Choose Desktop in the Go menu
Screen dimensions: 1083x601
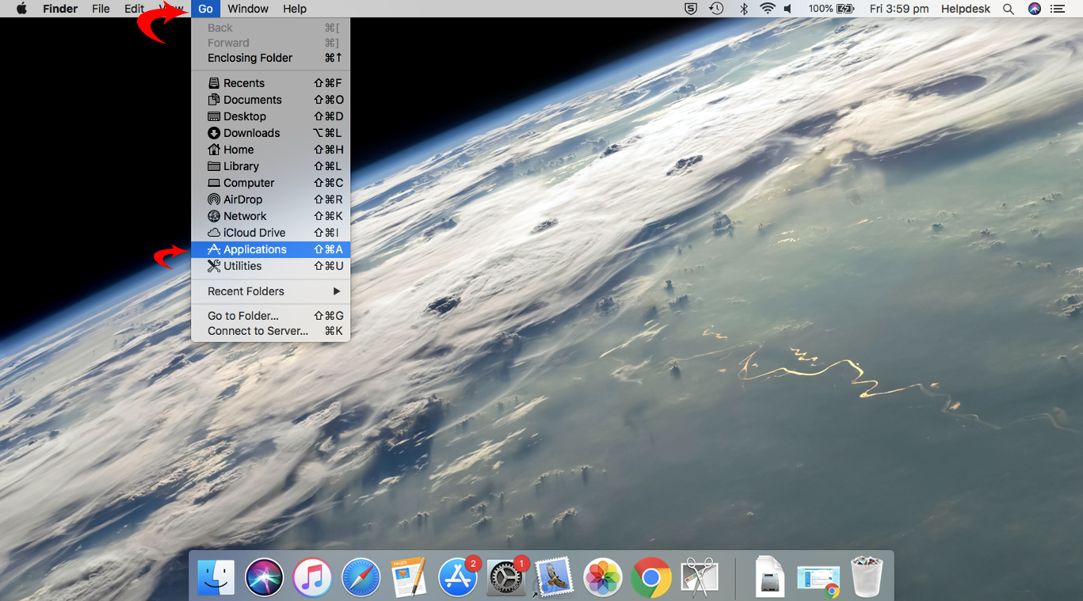click(x=271, y=116)
